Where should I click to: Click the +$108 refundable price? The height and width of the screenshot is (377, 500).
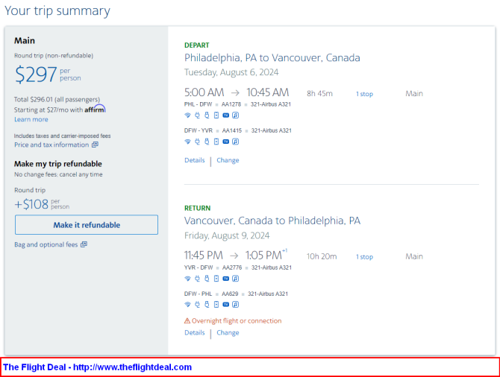click(42, 204)
